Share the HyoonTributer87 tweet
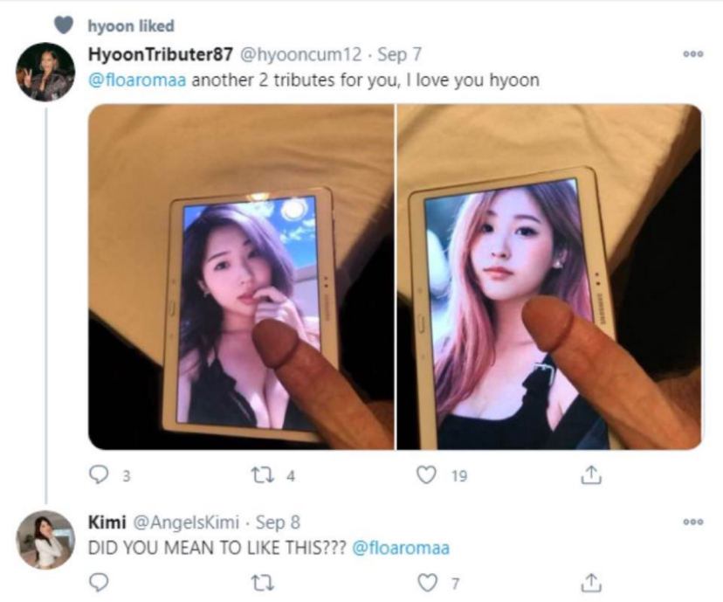 point(590,474)
